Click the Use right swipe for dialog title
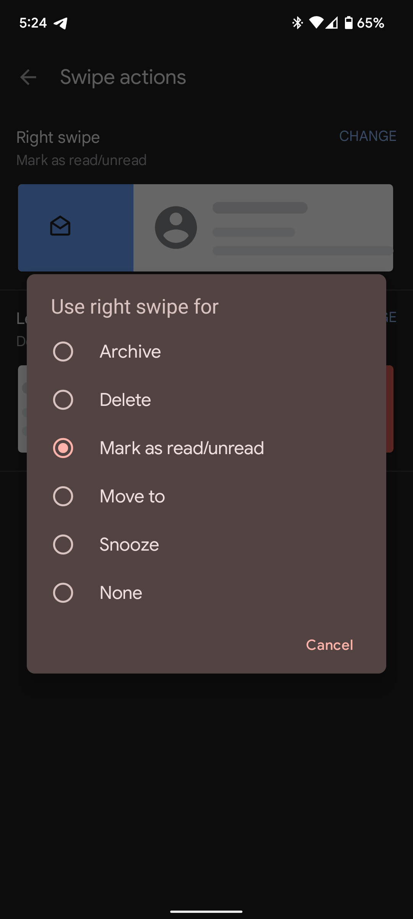413x919 pixels. click(x=135, y=306)
